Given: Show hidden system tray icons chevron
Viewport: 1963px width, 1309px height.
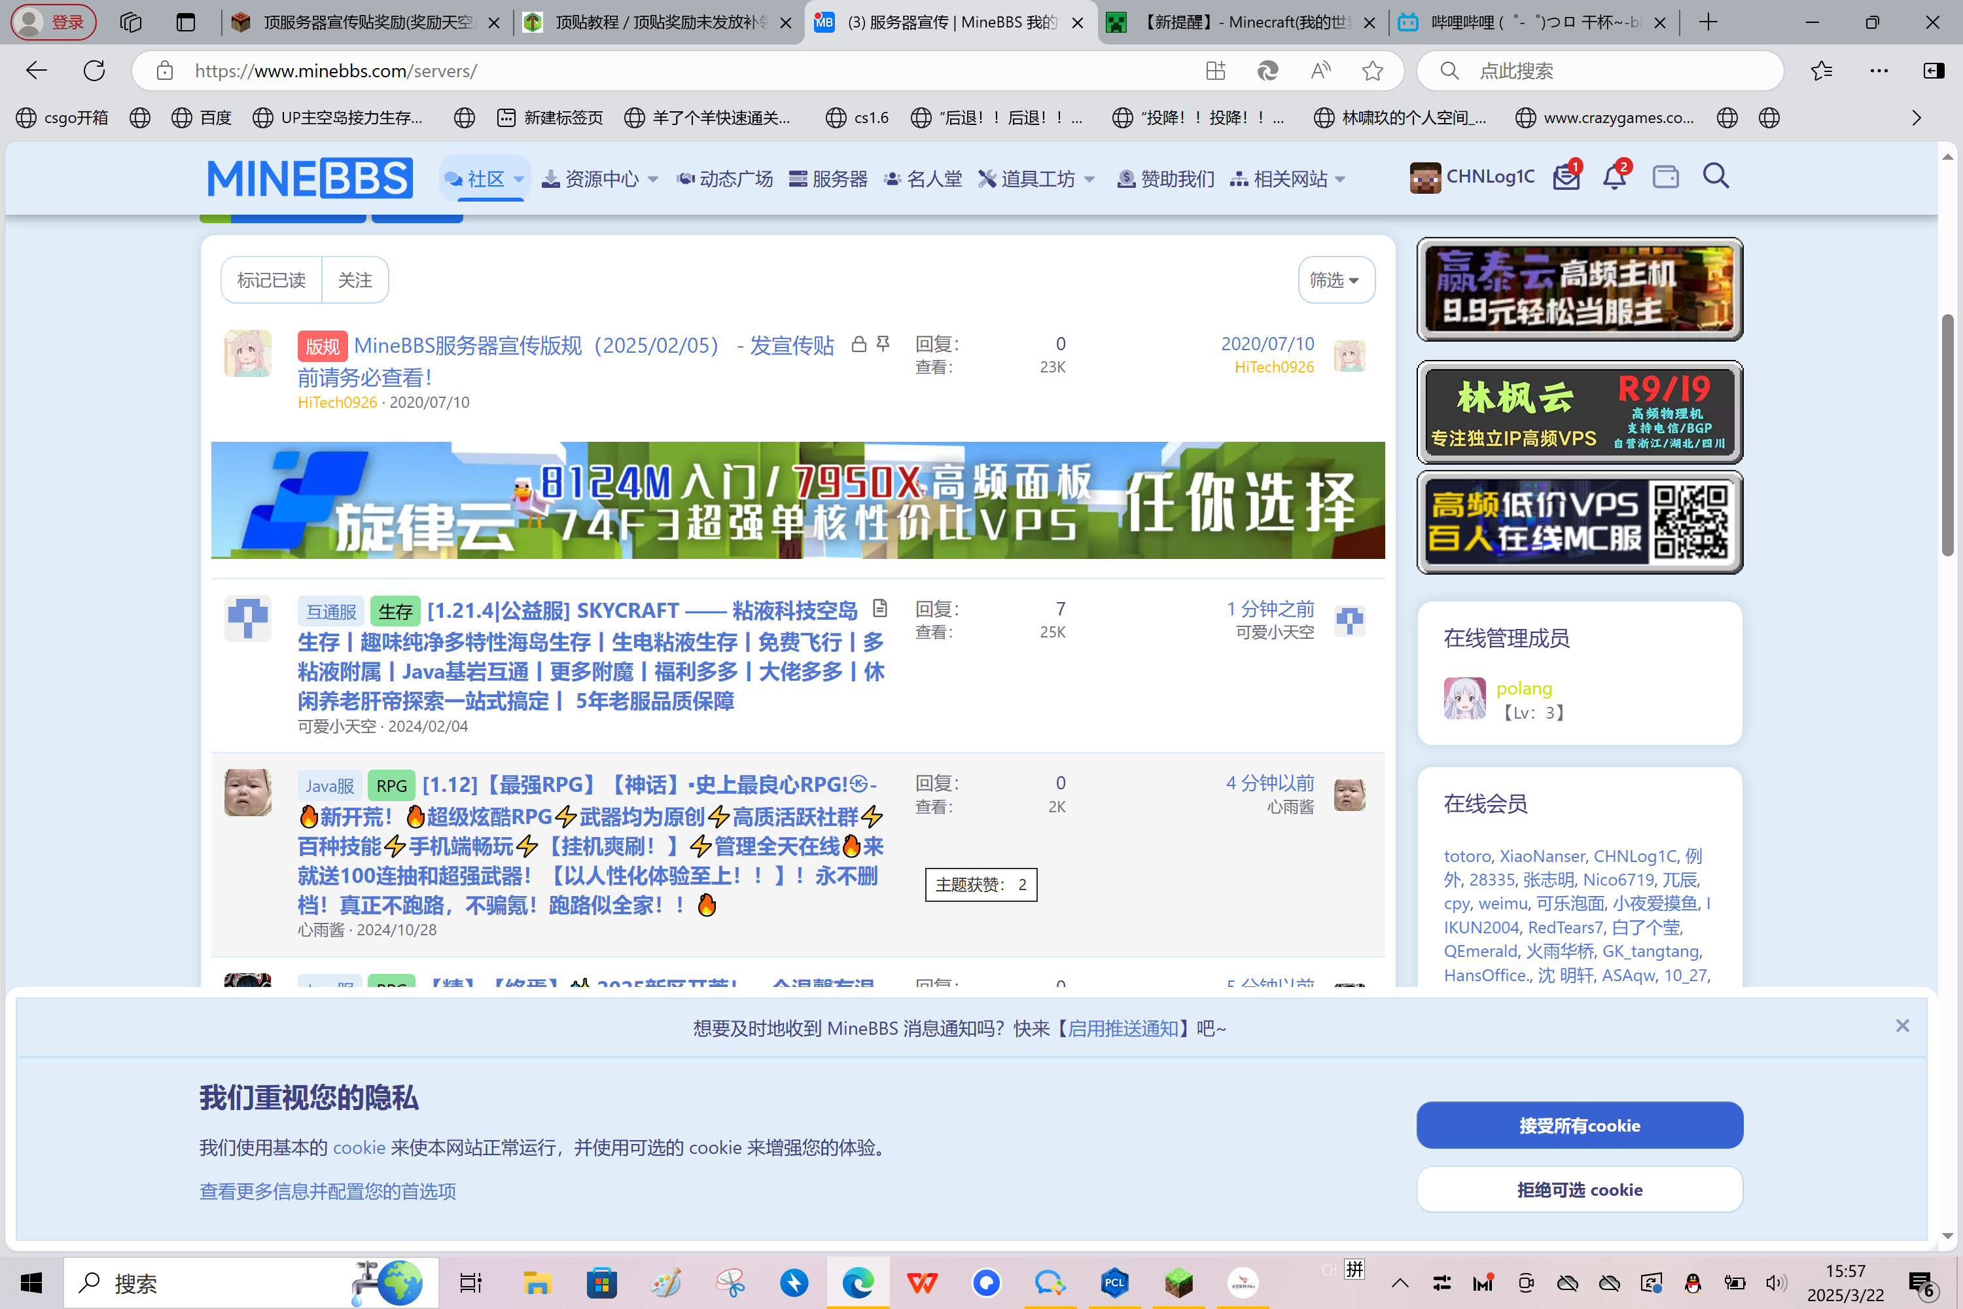Looking at the screenshot, I should coord(1400,1283).
